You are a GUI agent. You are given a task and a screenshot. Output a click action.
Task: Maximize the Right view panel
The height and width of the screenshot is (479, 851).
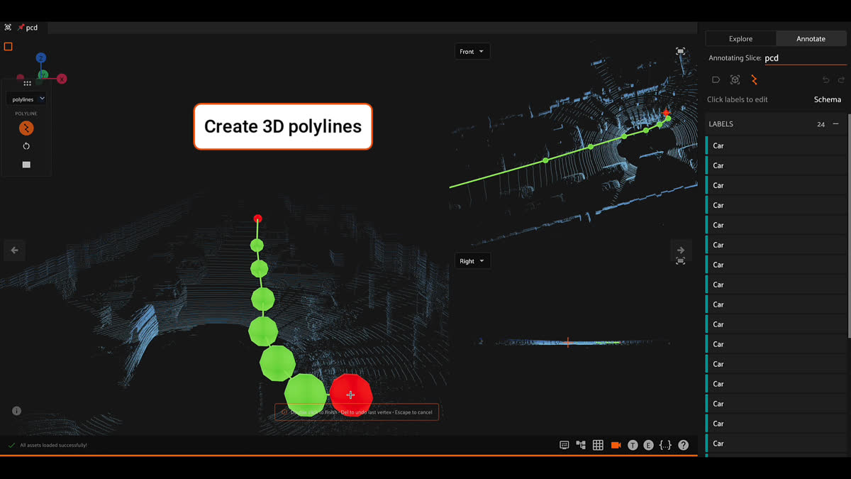pyautogui.click(x=681, y=261)
